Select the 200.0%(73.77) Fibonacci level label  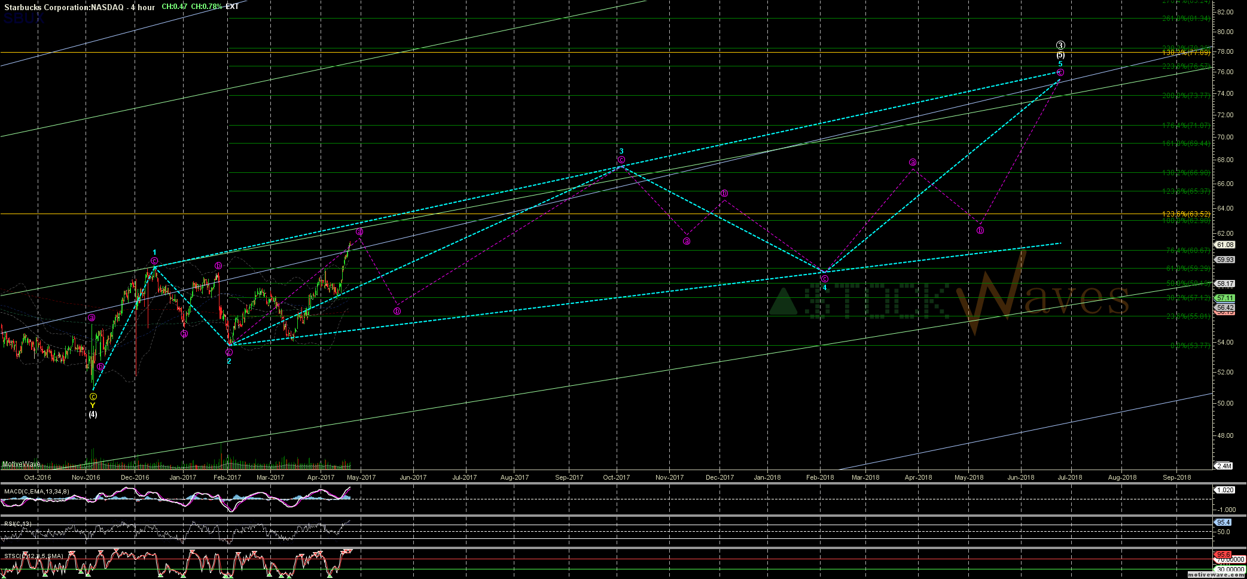pos(1186,96)
